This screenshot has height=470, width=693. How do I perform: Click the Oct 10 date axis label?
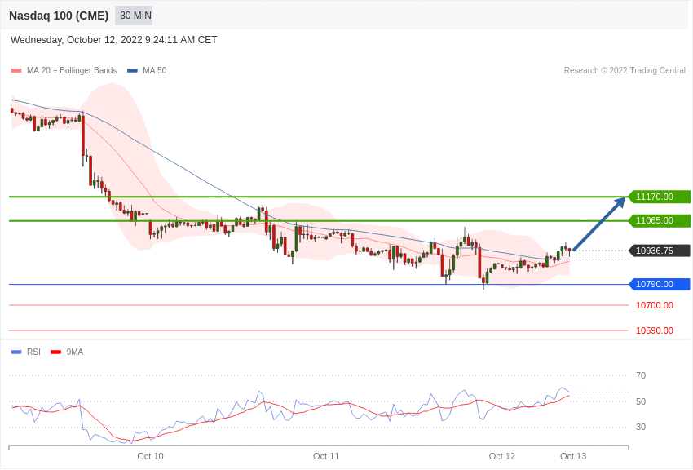point(150,456)
